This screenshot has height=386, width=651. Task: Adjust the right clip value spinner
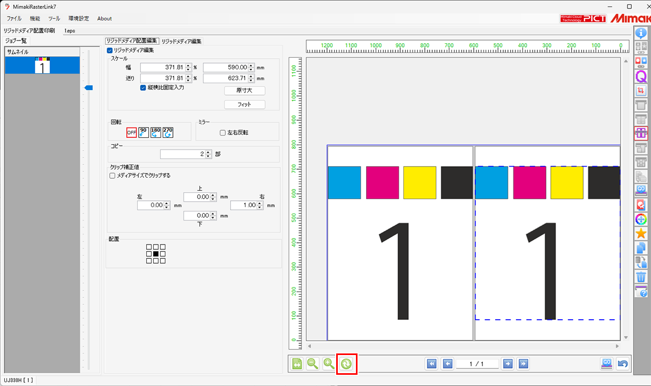pos(260,205)
